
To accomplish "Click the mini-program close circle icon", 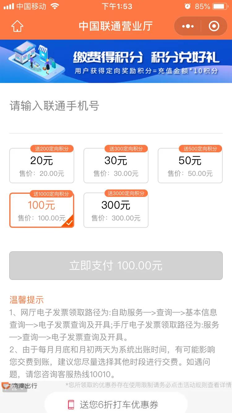I will coord(214,26).
